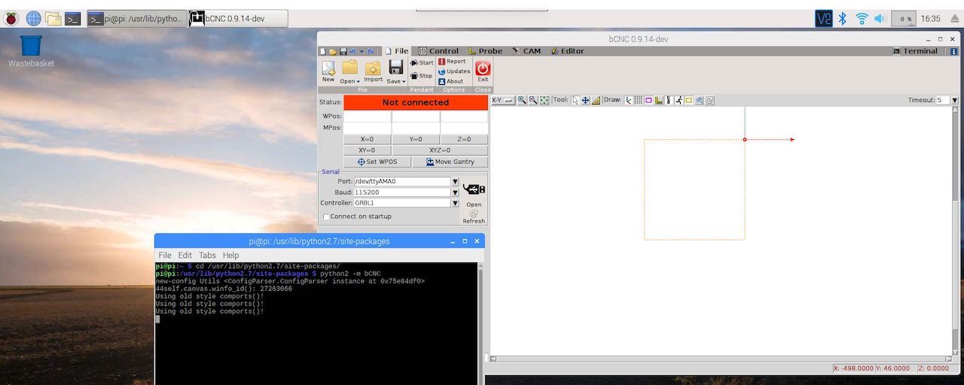Image resolution: width=964 pixels, height=385 pixels.
Task: Click the XYZ=0 button
Action: (440, 150)
